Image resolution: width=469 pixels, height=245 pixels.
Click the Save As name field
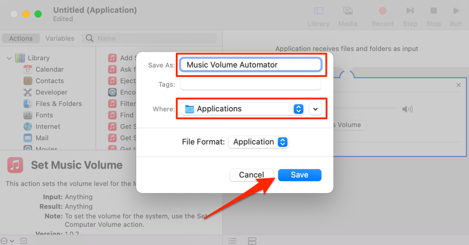(250, 64)
